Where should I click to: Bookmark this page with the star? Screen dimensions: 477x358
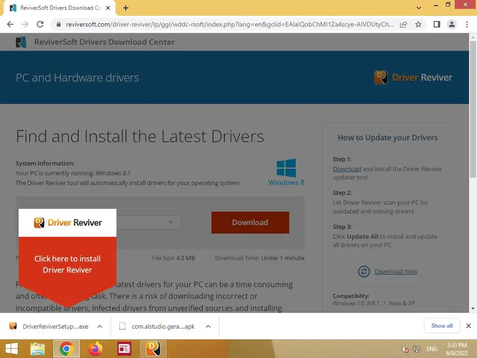(x=418, y=24)
